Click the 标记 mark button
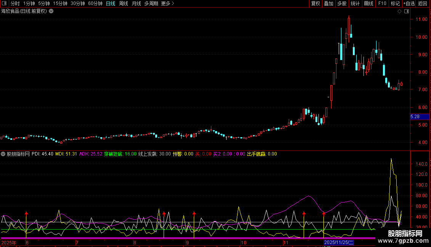 coord(395,3)
